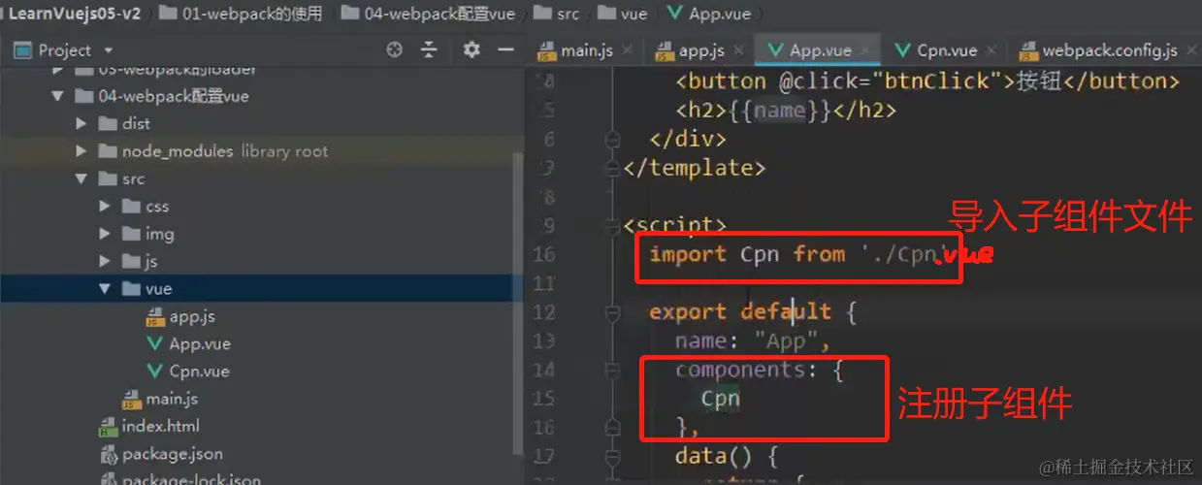Collapse the vue folder arrow
The image size is (1202, 485).
click(x=105, y=288)
